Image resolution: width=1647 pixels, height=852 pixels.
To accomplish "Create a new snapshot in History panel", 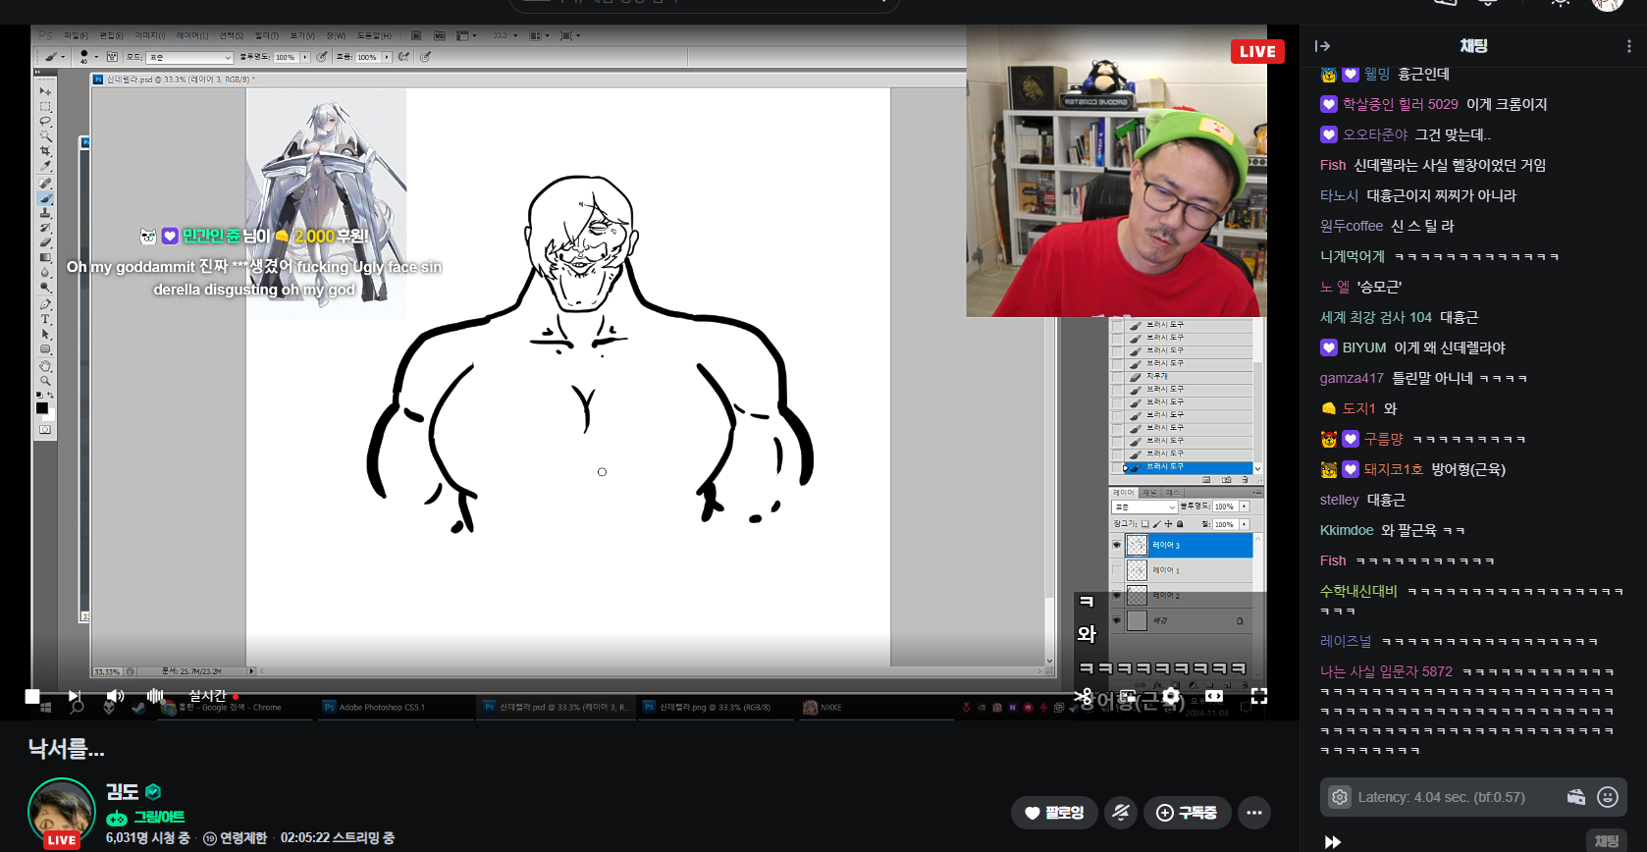I will tap(1227, 480).
